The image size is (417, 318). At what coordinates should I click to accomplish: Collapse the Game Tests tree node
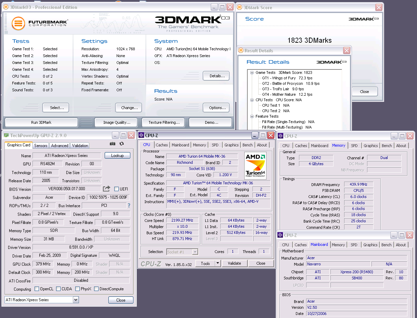click(x=252, y=72)
